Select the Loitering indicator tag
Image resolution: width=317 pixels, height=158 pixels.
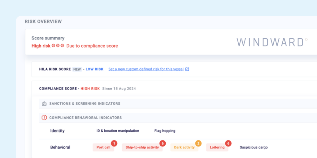(217, 147)
